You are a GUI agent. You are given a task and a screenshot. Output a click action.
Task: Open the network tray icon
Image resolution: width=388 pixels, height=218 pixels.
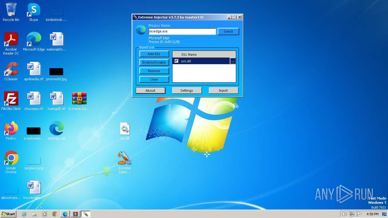tap(352, 214)
